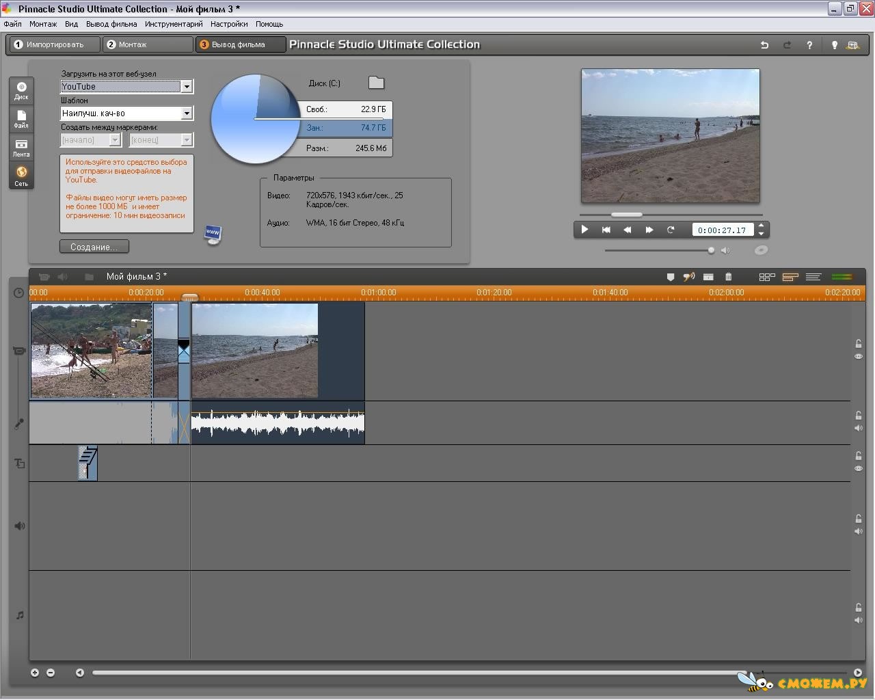875x700 pixels.
Task: Click the add marker icon in timeline toolbar
Action: [x=671, y=277]
